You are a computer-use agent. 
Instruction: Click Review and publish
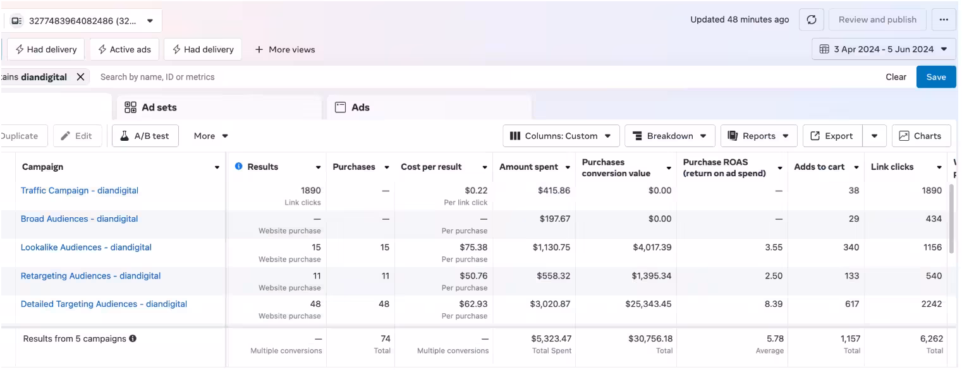tap(877, 20)
